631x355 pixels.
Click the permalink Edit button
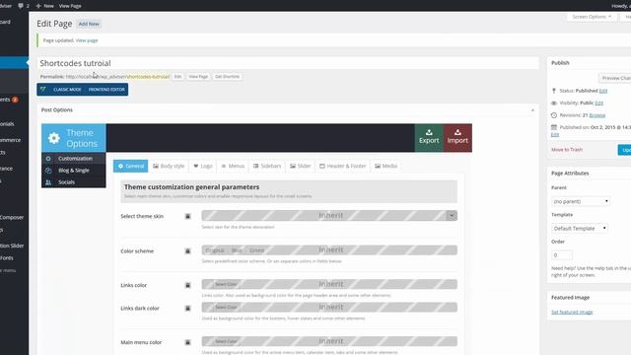pyautogui.click(x=177, y=77)
